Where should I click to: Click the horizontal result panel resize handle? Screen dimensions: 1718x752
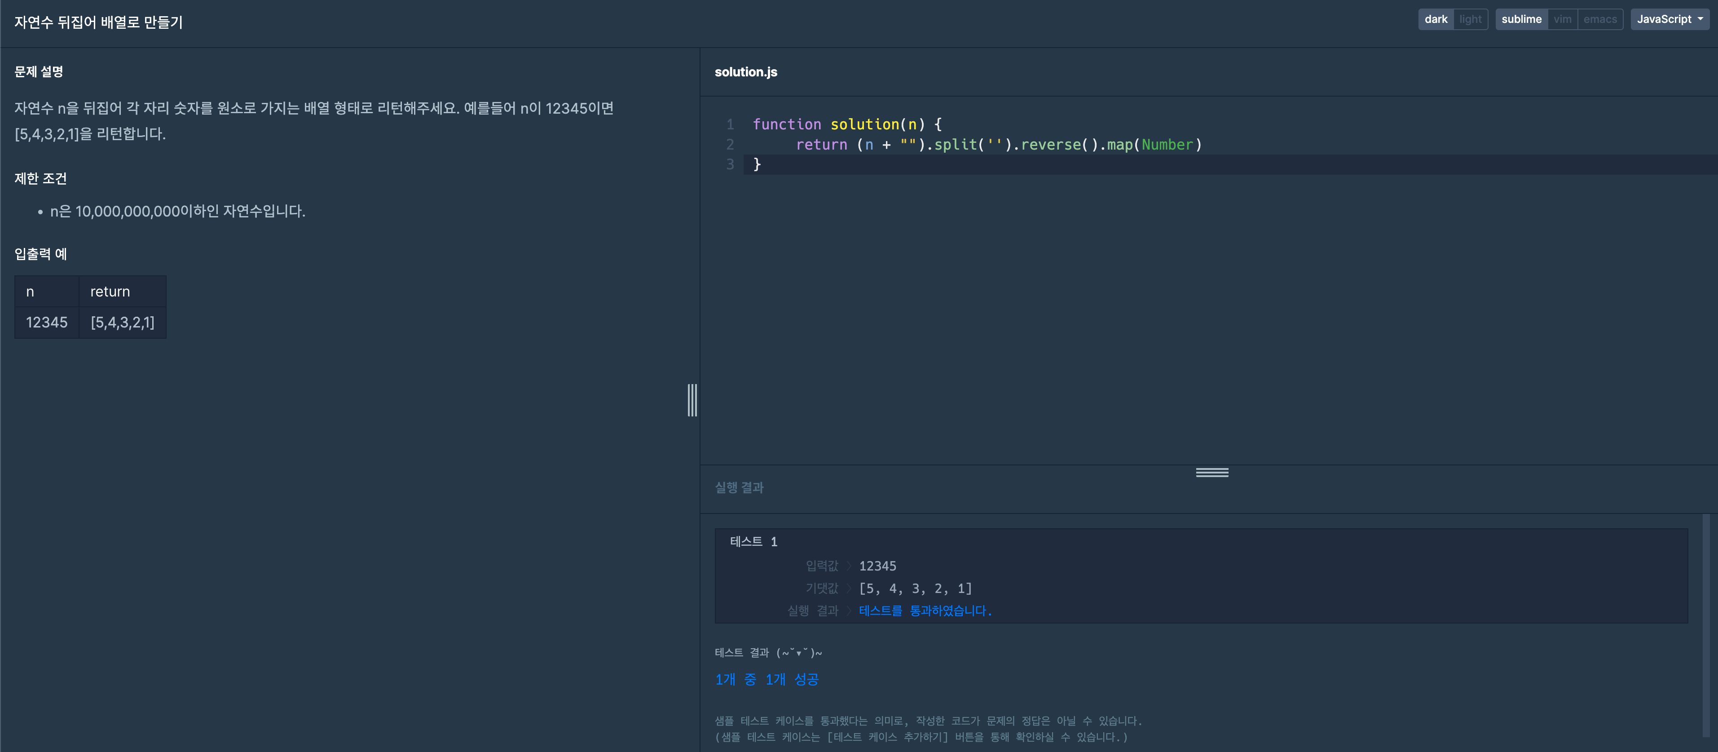pos(1212,473)
